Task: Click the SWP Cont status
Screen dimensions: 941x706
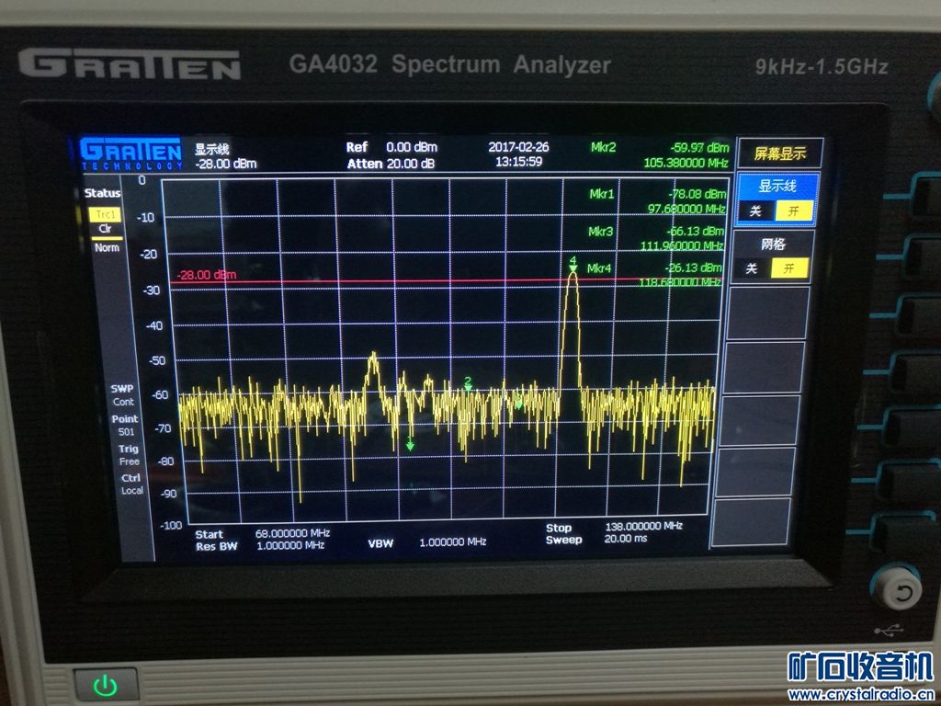Action: click(x=122, y=395)
